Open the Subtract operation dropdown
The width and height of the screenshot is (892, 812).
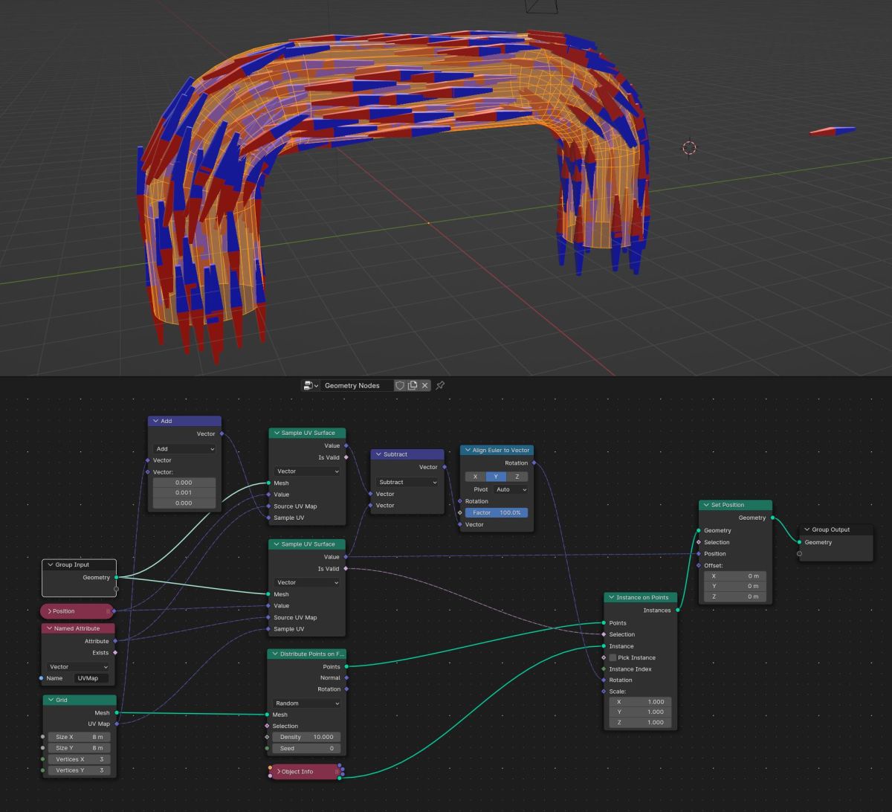coord(408,482)
